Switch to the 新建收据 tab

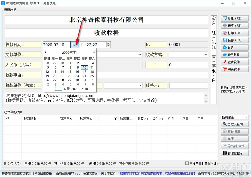tap(9, 10)
